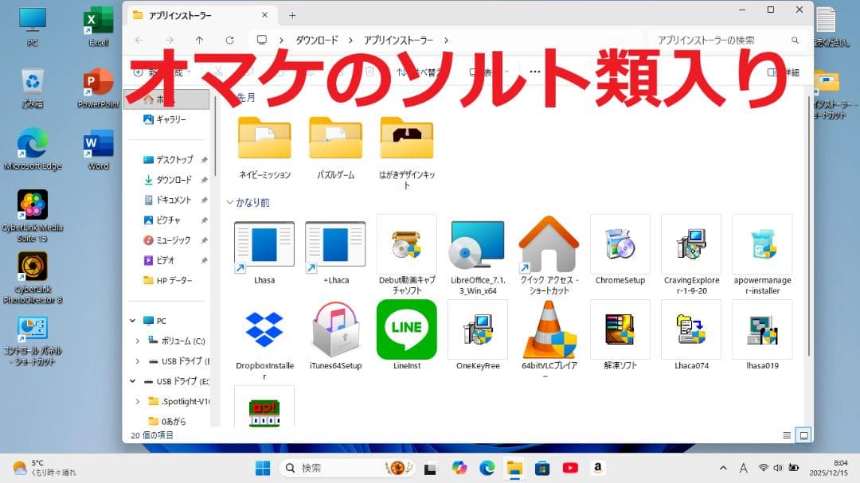
Task: Open the ネイビーミッション folder
Action: pos(264,147)
